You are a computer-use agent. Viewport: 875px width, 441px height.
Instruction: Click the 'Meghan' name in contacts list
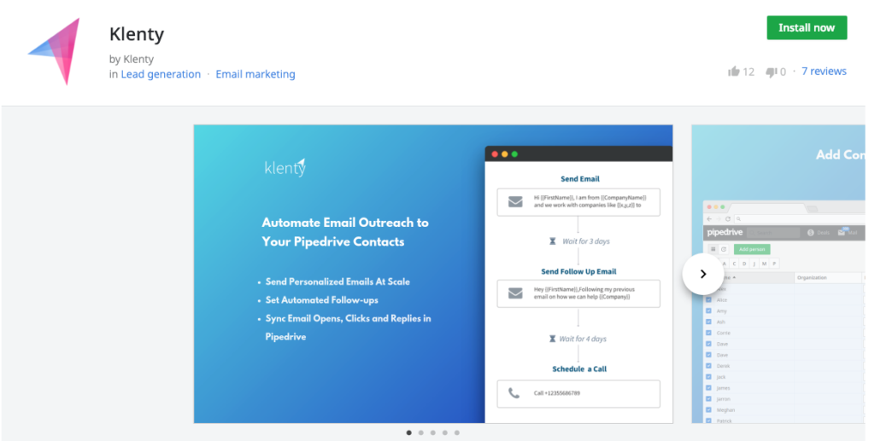(725, 409)
